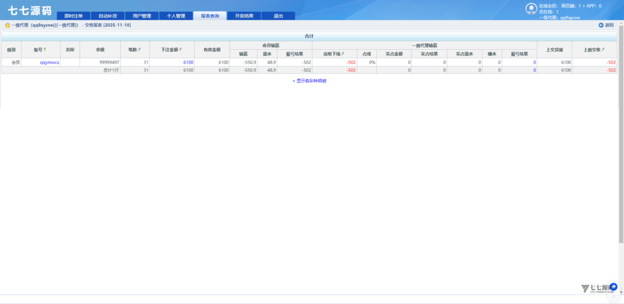
Task: Click the sort icon beside 下注金额
Action: 180,50
